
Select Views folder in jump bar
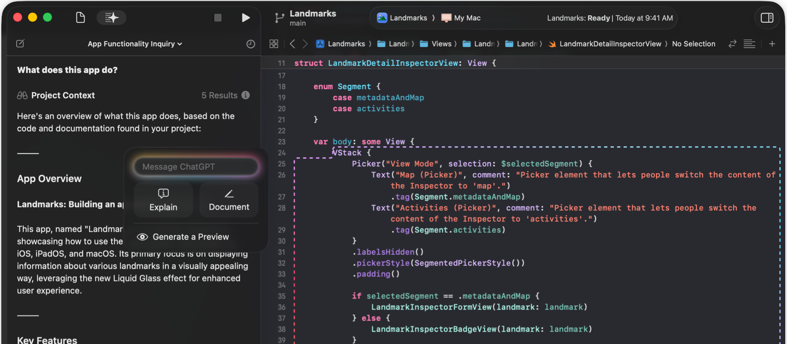(436, 44)
